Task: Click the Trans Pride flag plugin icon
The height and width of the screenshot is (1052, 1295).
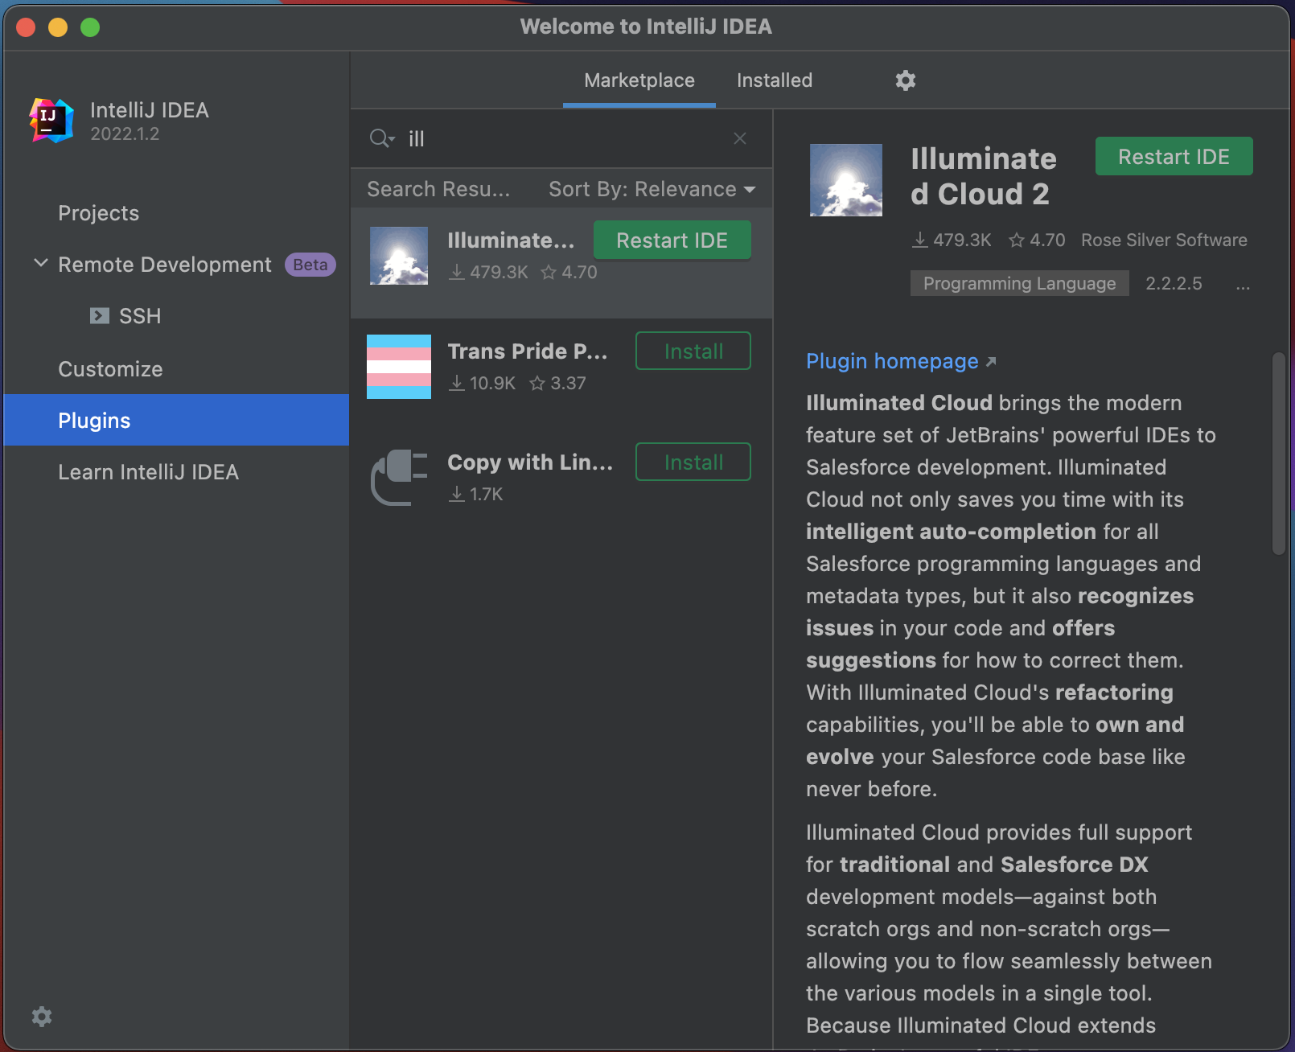Action: point(399,367)
